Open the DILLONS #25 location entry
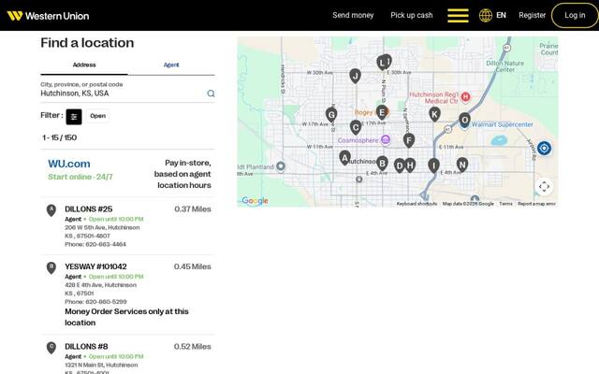Image resolution: width=599 pixels, height=374 pixels. click(x=127, y=226)
